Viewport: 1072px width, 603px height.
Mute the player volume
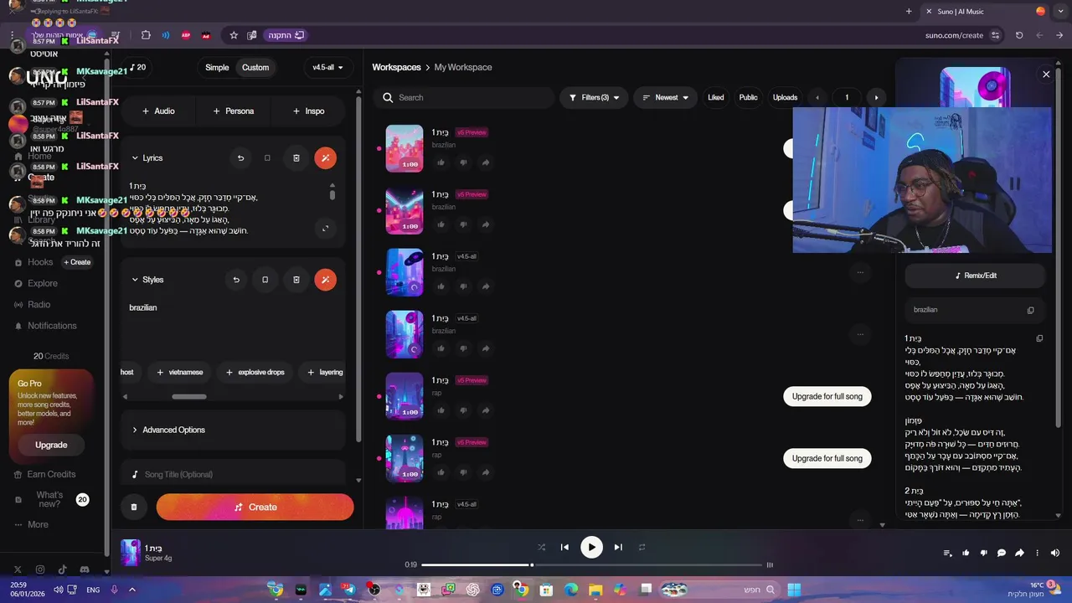tap(1055, 553)
